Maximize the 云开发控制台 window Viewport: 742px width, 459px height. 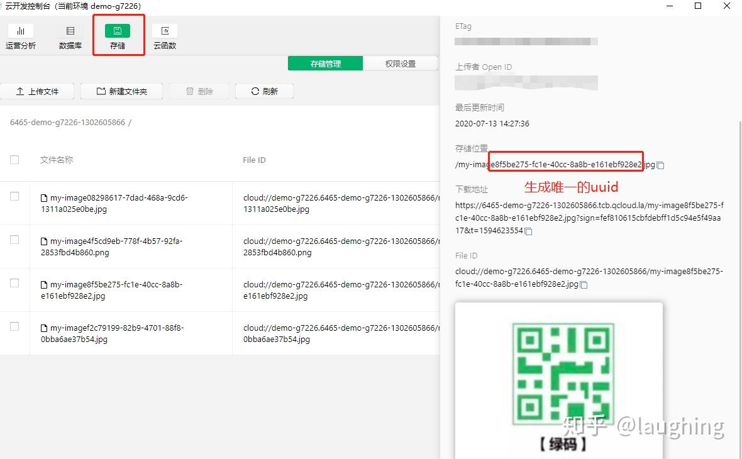click(x=698, y=6)
